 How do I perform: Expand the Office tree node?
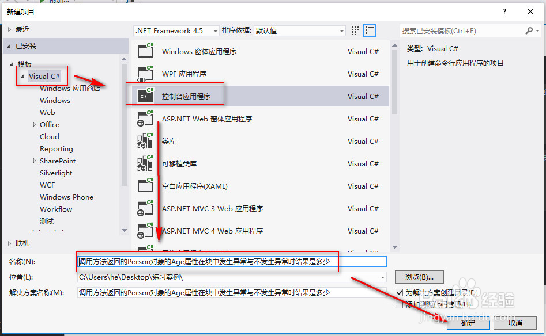point(34,124)
